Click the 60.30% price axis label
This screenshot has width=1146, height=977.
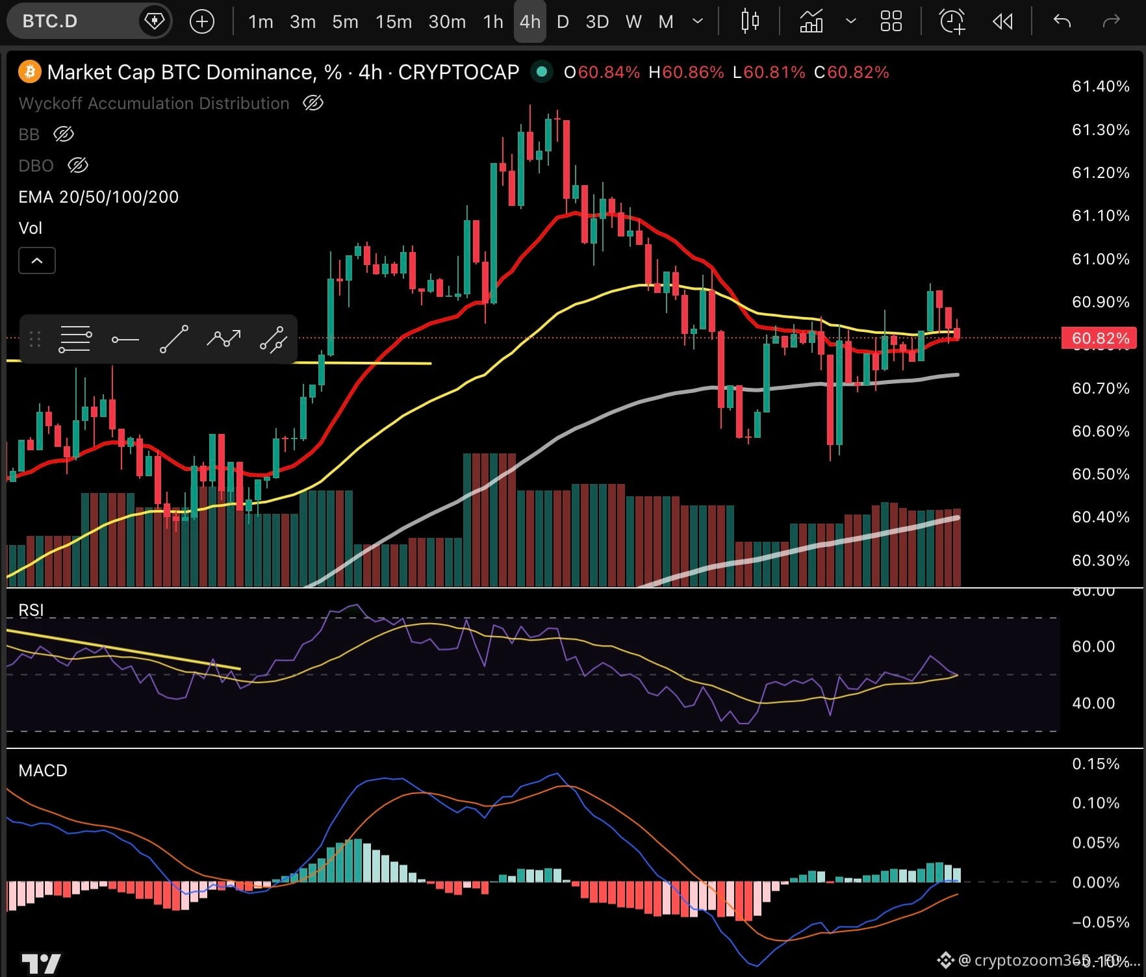(x=1100, y=560)
